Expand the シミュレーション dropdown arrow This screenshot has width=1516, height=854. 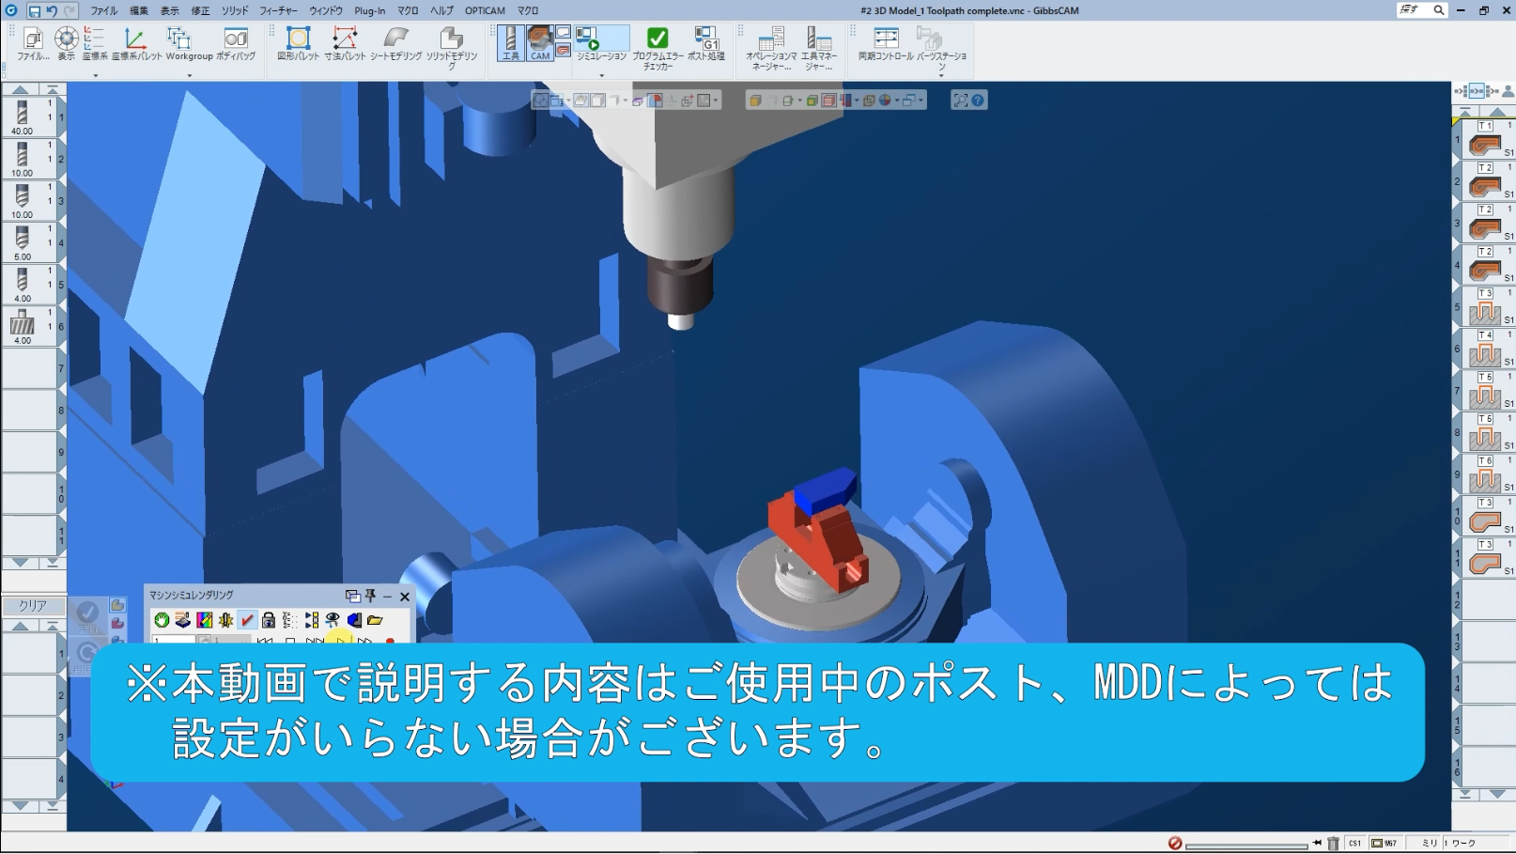(x=602, y=75)
